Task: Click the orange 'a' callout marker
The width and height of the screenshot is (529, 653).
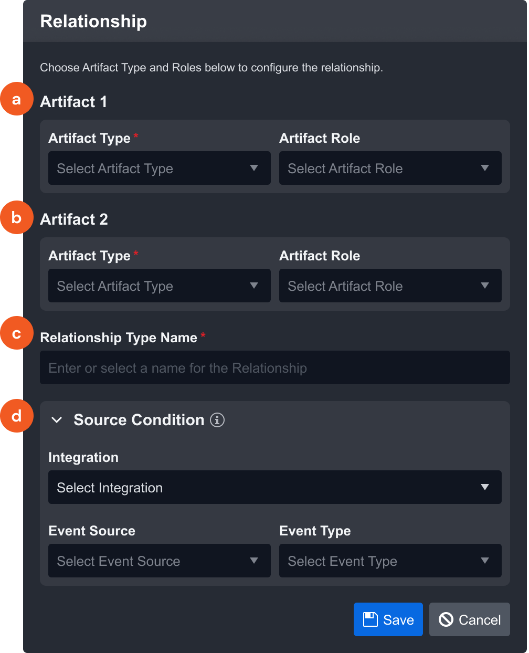Action: tap(17, 99)
